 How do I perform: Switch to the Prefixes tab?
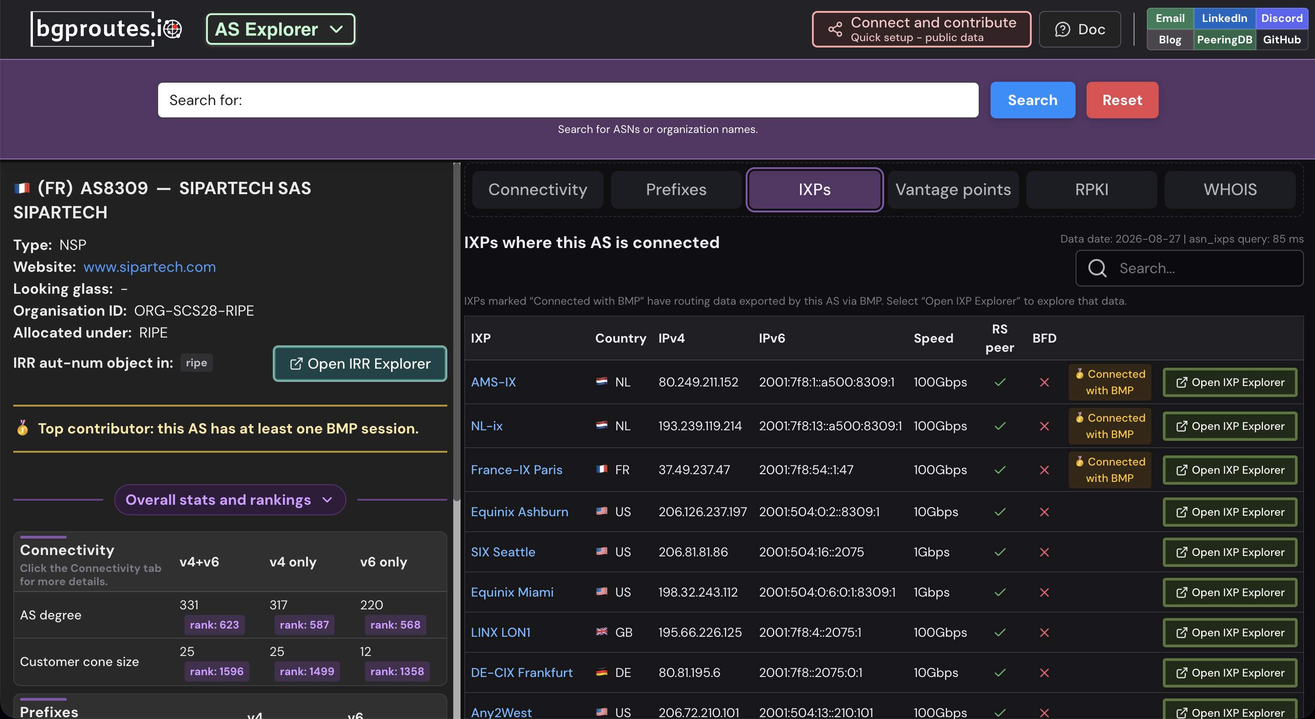coord(676,189)
